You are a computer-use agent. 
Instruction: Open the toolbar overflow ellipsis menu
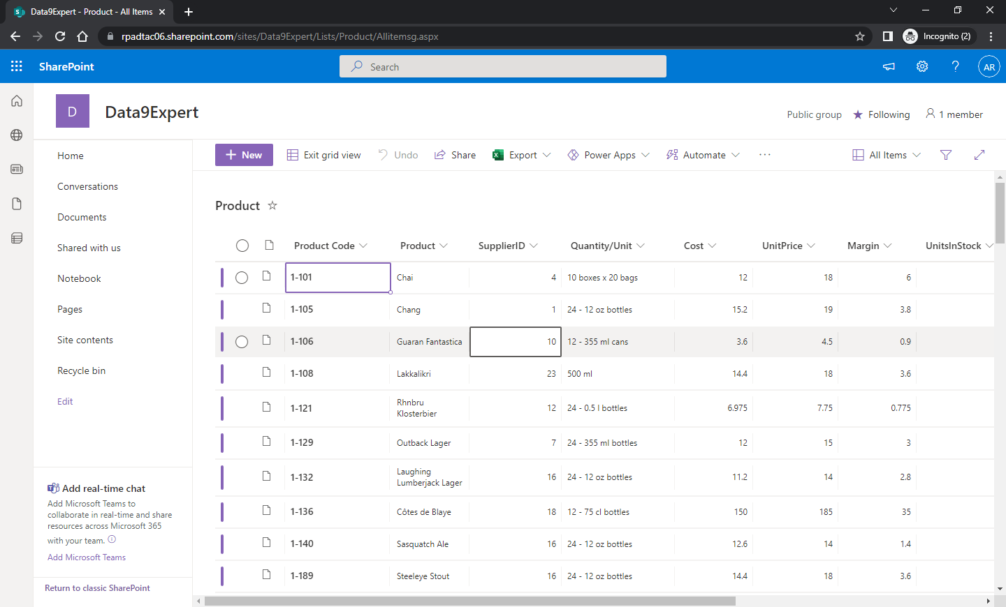(x=764, y=155)
